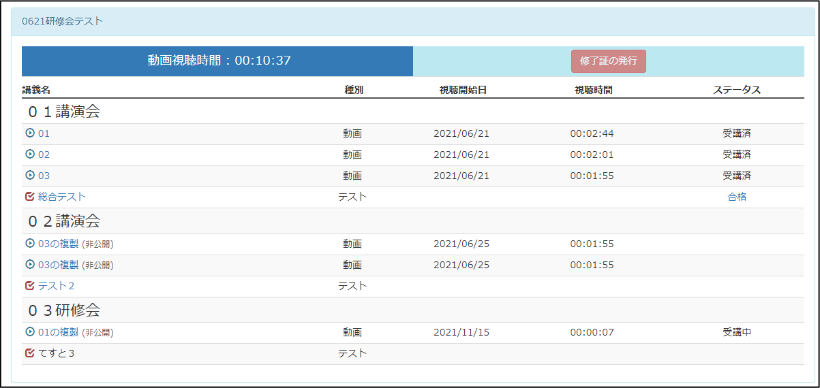This screenshot has width=820, height=388.
Task: Click the 合格 status link
Action: click(737, 197)
